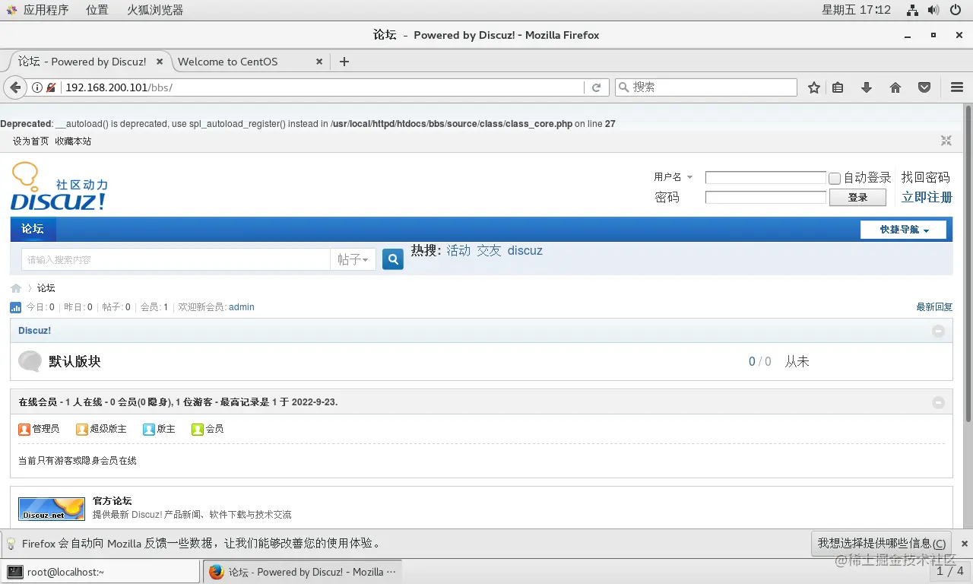973x584 pixels.
Task: Click the 论坛 breadcrumb link
Action: tap(46, 288)
